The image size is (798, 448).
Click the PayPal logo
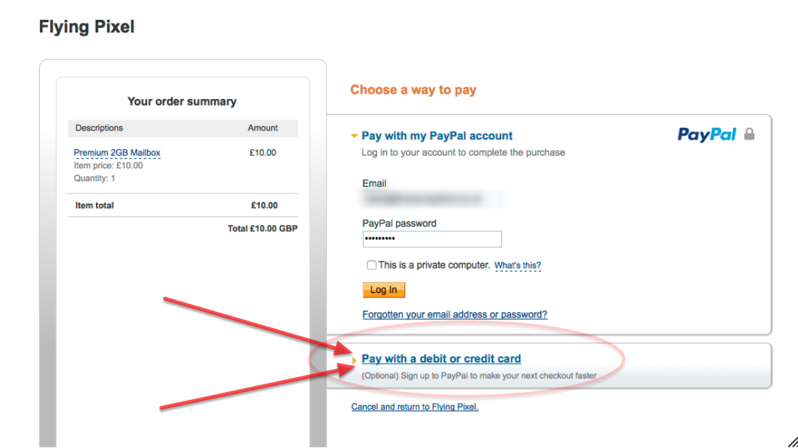[x=706, y=134]
